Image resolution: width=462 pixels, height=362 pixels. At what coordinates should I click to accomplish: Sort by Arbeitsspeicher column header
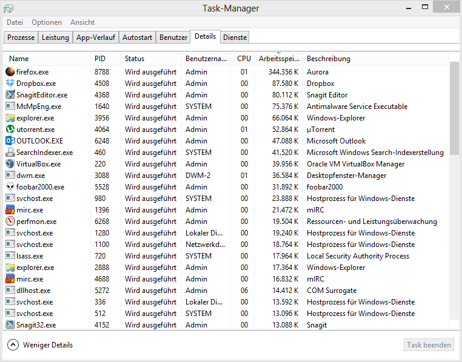278,59
